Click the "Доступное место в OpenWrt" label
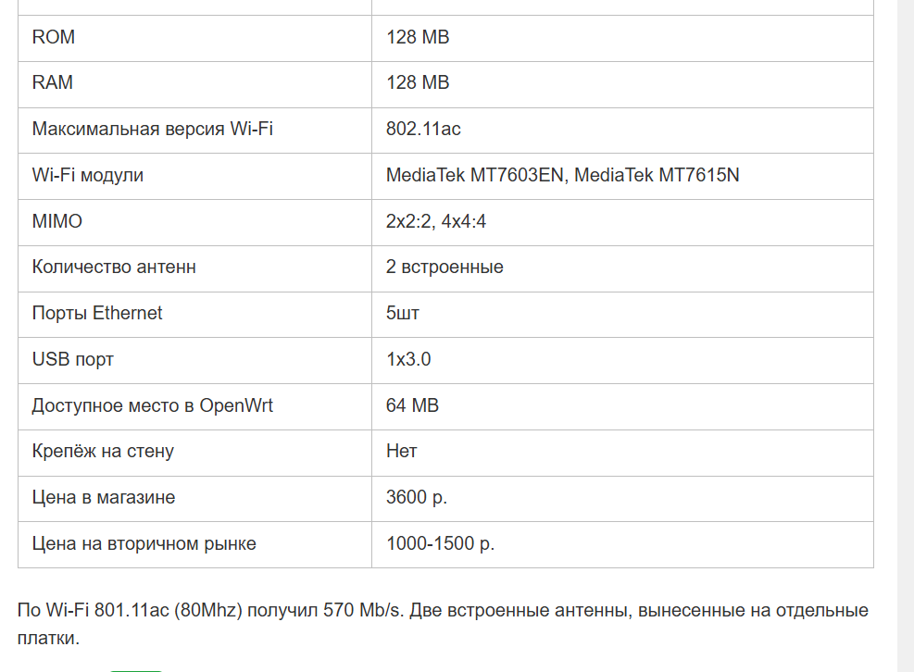Viewport: 914px width, 672px height. pos(153,405)
